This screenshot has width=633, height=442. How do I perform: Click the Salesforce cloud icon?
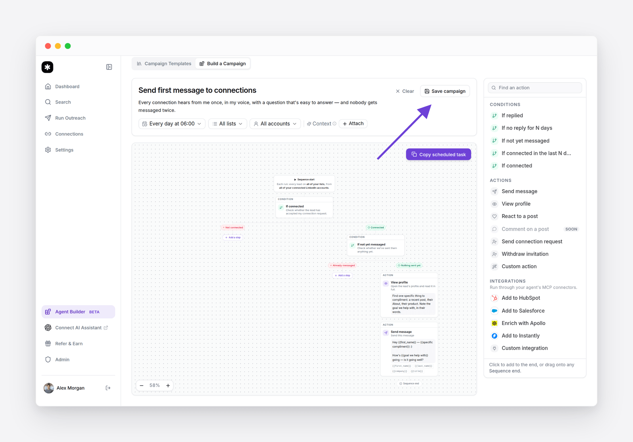[x=495, y=311]
